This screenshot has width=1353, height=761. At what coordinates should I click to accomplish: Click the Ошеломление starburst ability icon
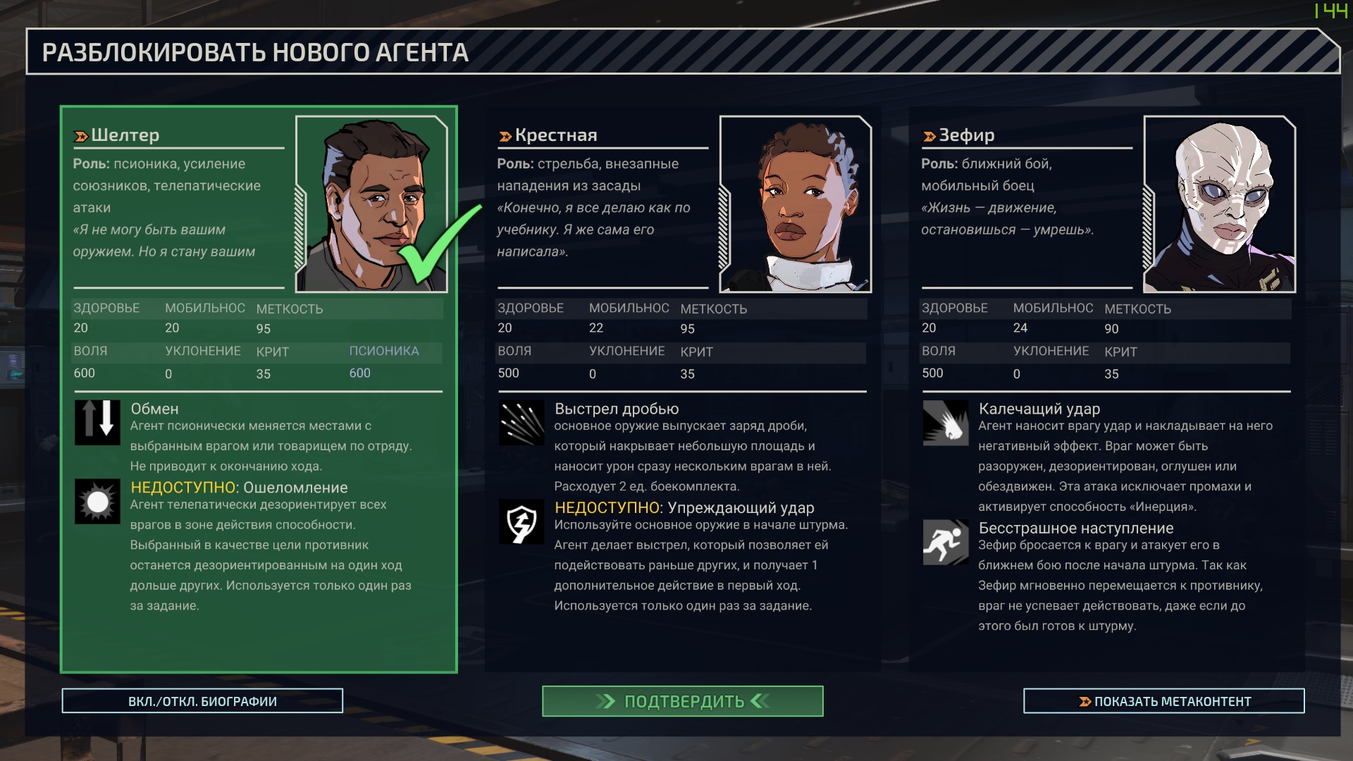pos(97,501)
